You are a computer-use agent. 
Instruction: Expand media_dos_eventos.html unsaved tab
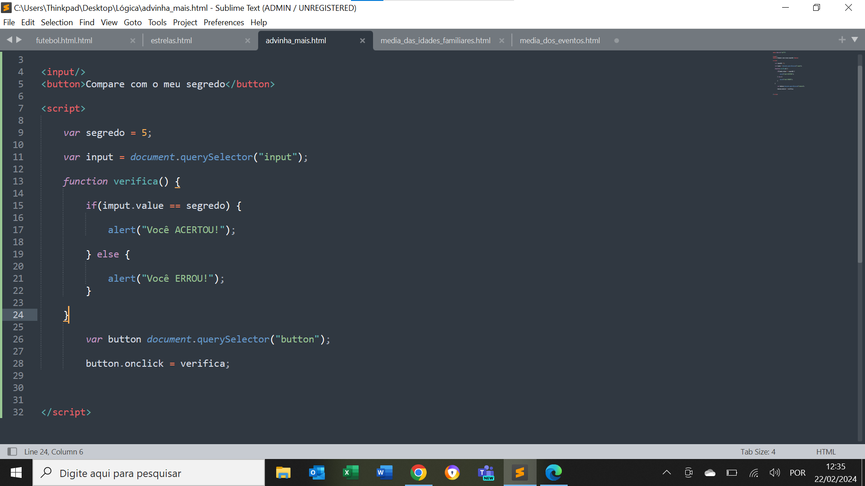(x=559, y=40)
